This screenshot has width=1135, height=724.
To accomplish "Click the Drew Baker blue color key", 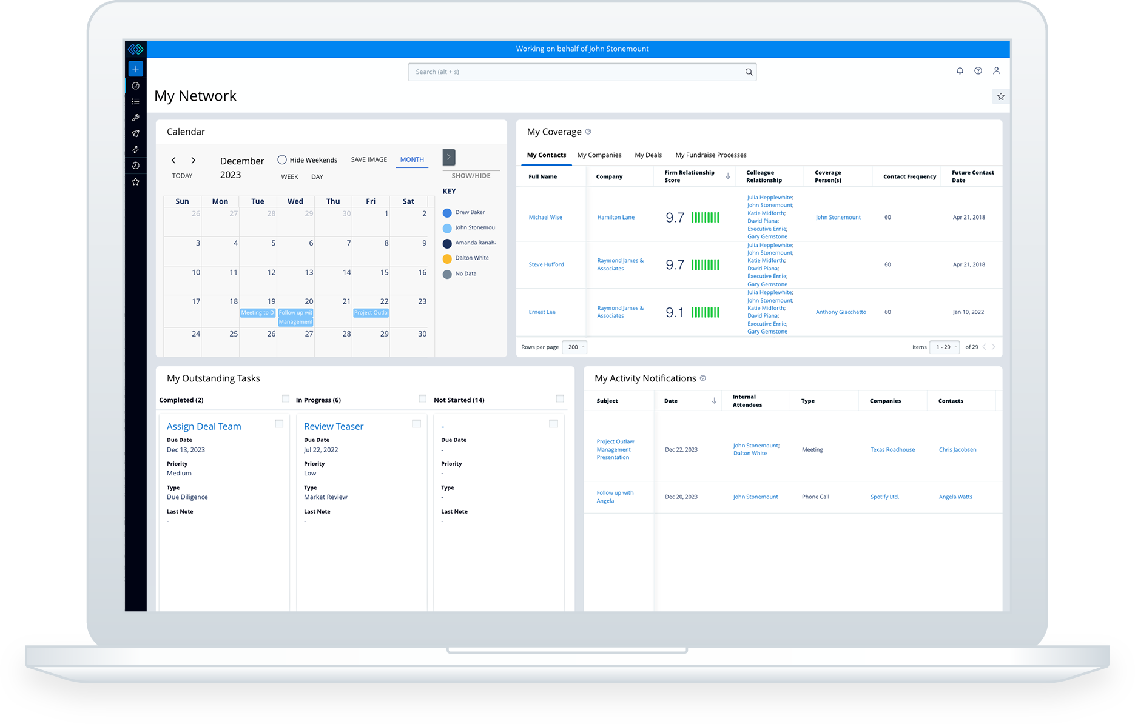I will (x=447, y=213).
